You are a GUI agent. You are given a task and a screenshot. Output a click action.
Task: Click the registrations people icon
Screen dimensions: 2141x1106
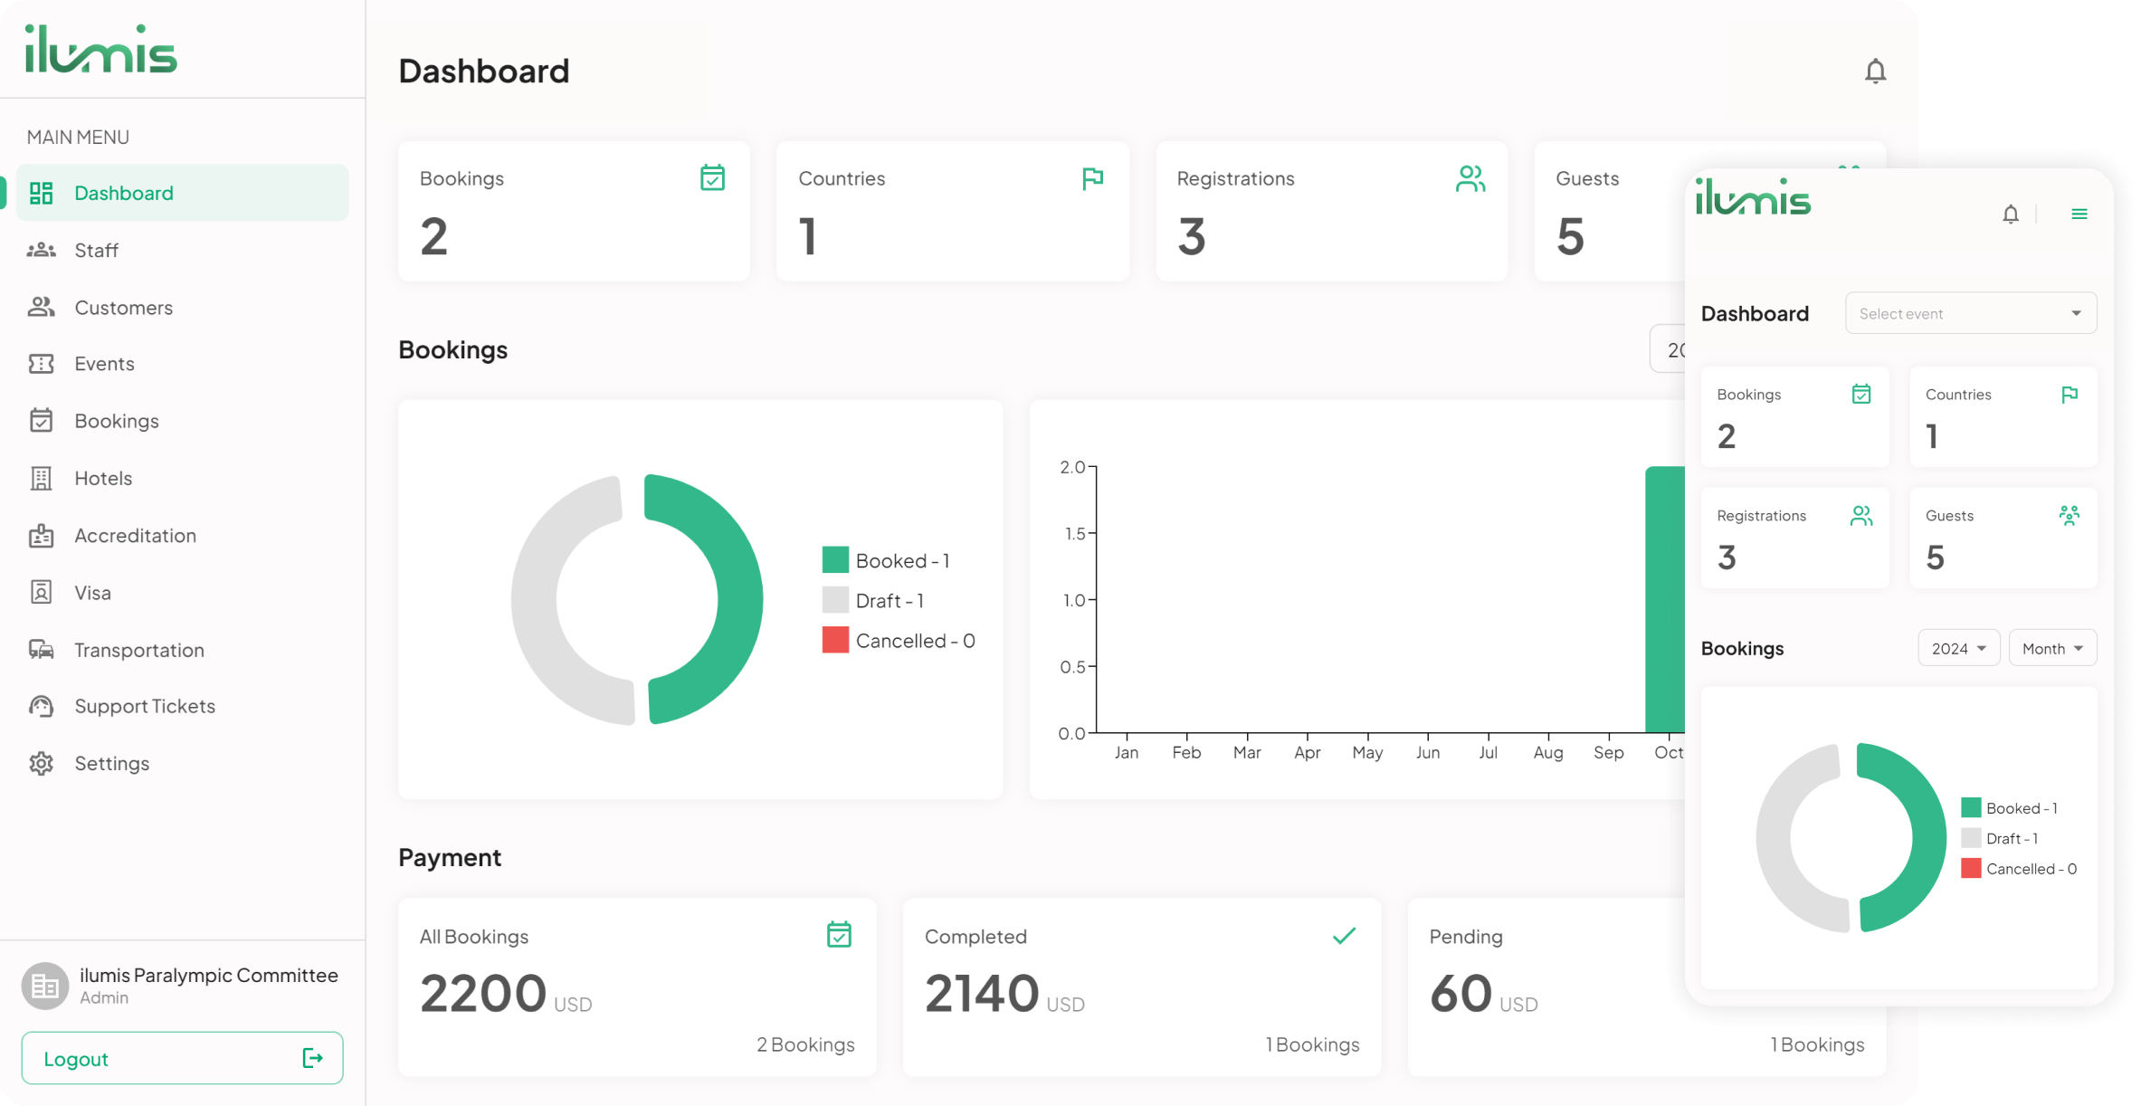tap(1471, 177)
